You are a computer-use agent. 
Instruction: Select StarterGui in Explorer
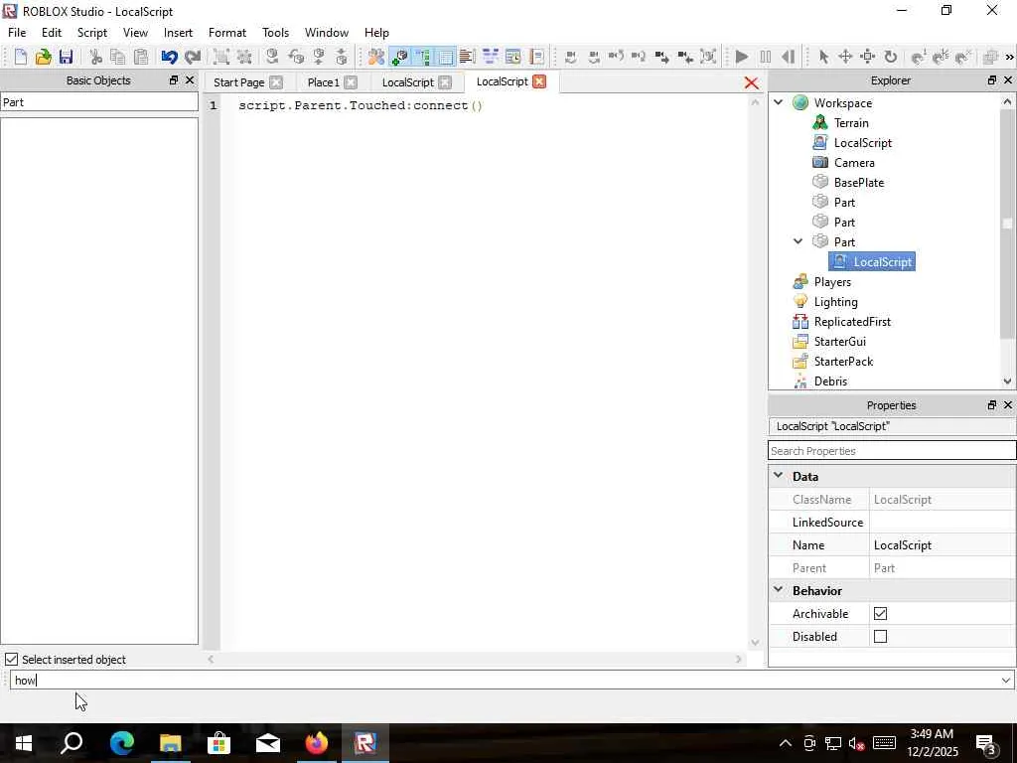(x=840, y=342)
